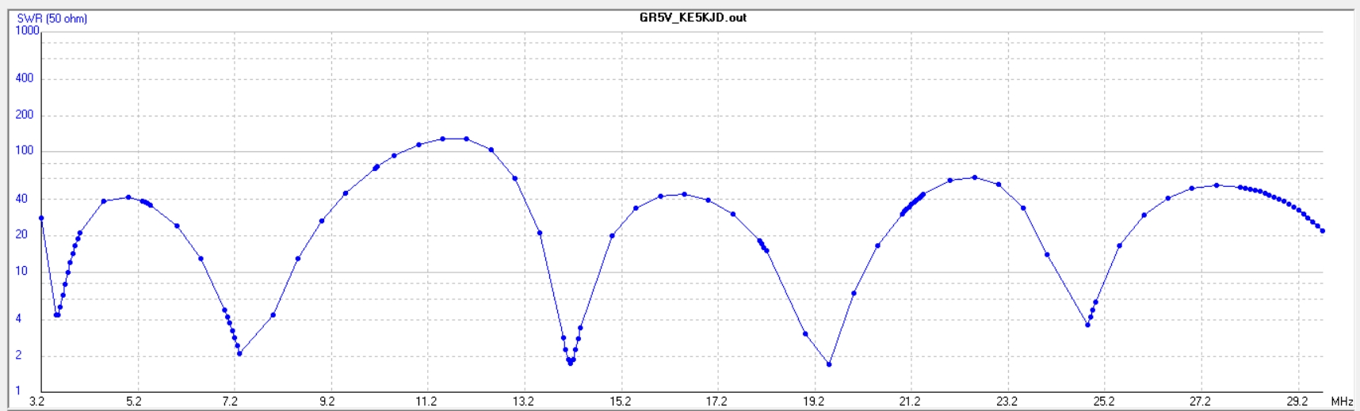Click the 15.2 frequency axis label
This screenshot has height=411, width=1360.
620,402
